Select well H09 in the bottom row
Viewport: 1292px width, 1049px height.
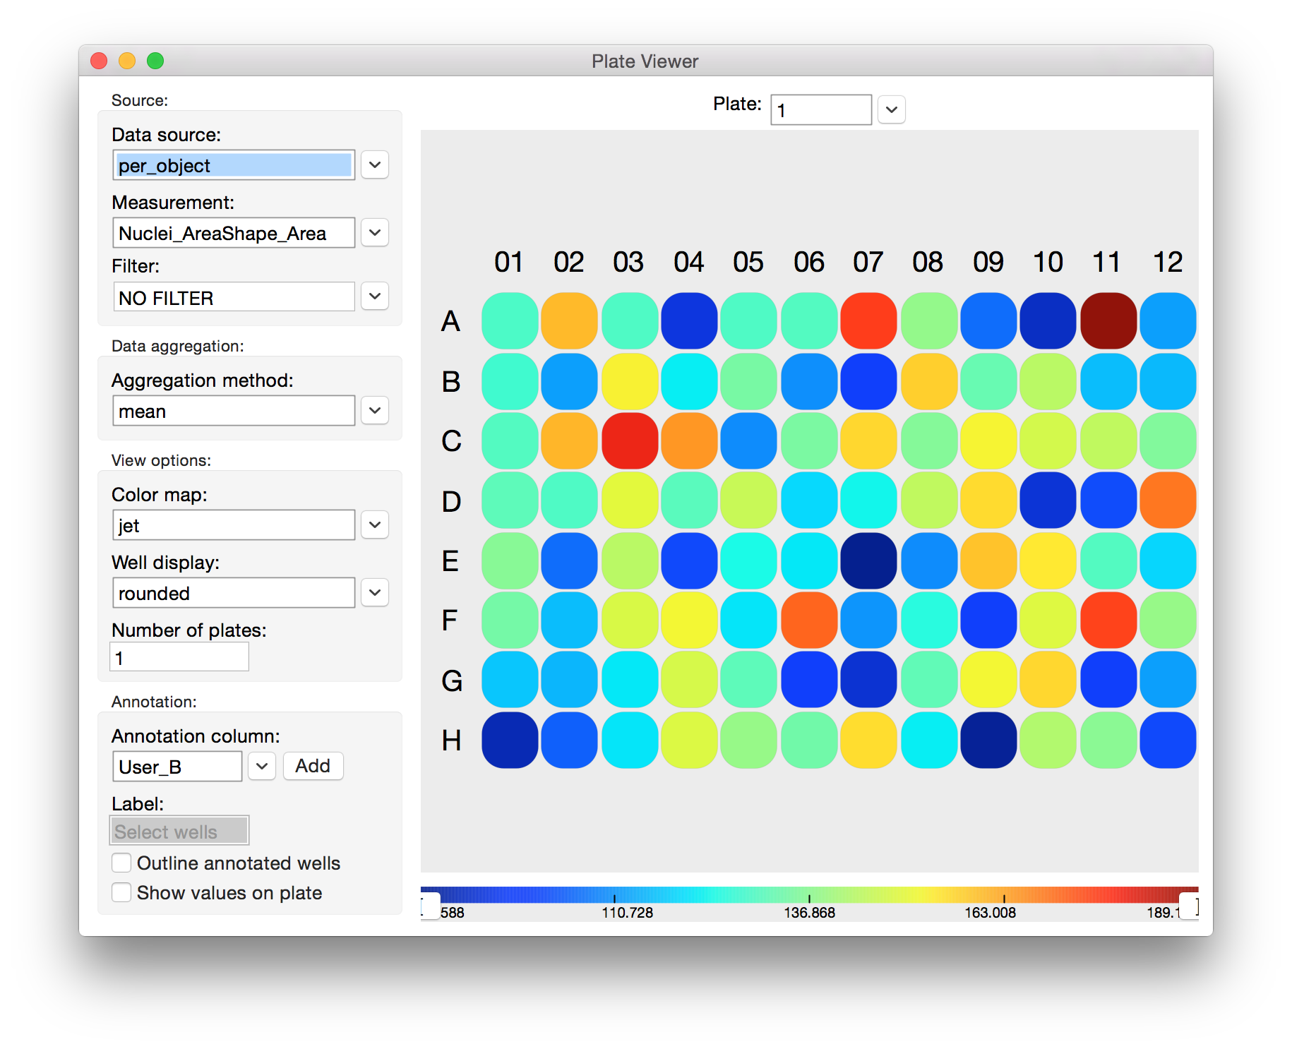coord(988,740)
